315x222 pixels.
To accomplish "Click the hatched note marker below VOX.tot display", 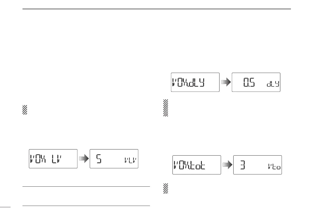I will point(166,188).
